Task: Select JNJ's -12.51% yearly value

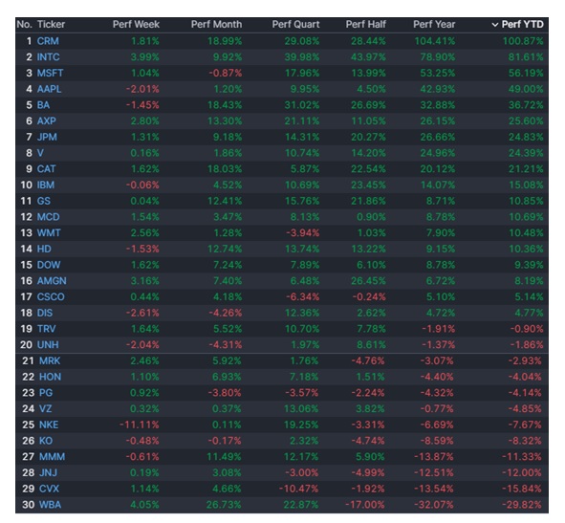Action: 434,472
